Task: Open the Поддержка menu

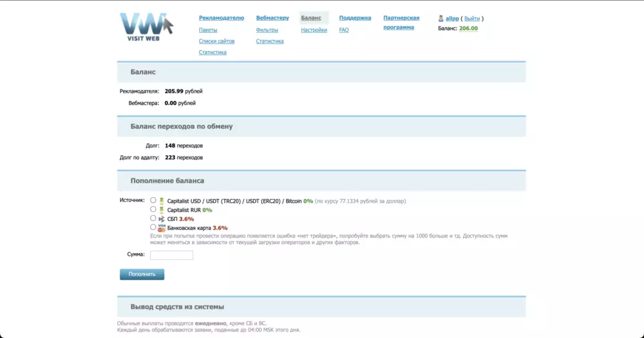Action: click(355, 17)
